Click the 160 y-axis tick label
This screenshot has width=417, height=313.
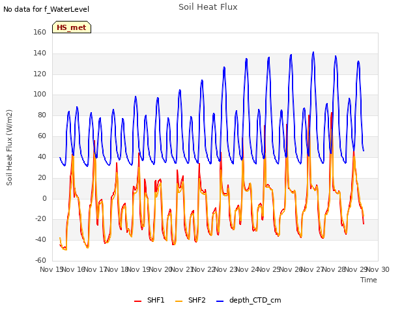click(x=40, y=32)
